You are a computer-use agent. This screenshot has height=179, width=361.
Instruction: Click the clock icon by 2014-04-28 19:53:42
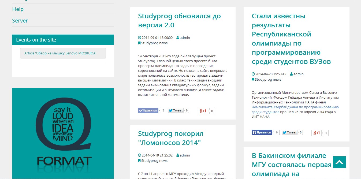[253, 74]
